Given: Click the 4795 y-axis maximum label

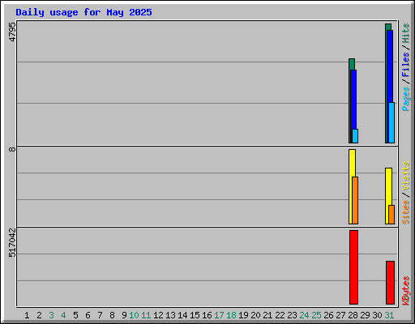Looking at the screenshot, I should (x=12, y=32).
